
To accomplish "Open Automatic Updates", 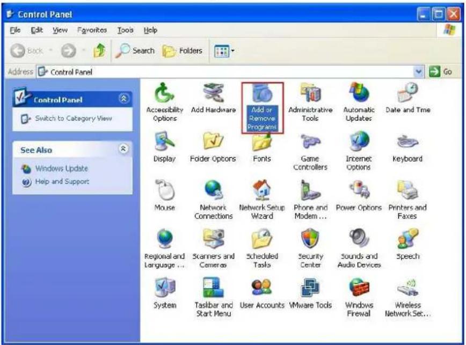I will [x=359, y=102].
